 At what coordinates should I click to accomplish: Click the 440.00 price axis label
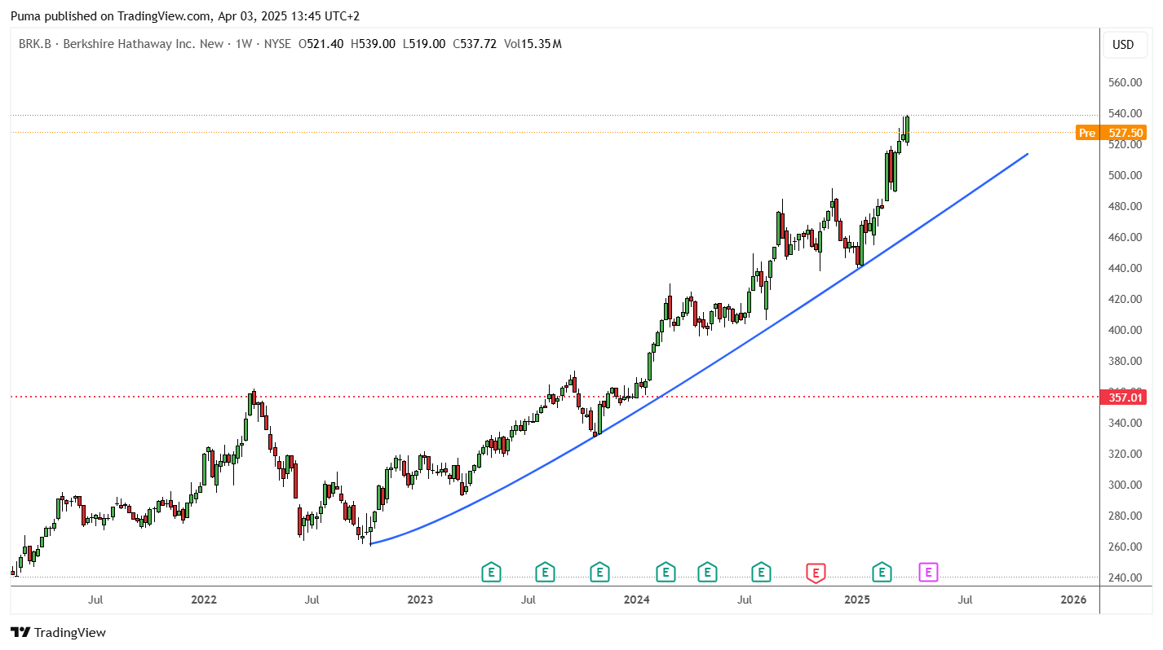click(1126, 268)
